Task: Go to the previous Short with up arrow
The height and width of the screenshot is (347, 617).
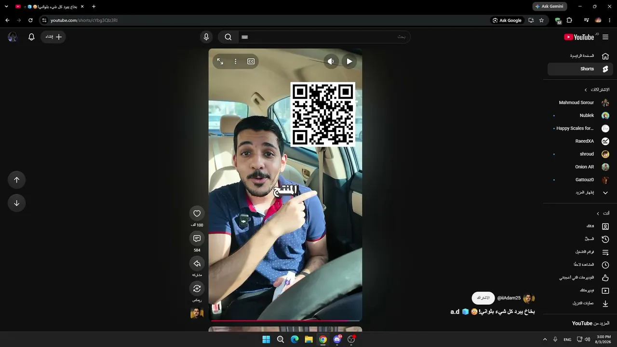Action: click(16, 180)
